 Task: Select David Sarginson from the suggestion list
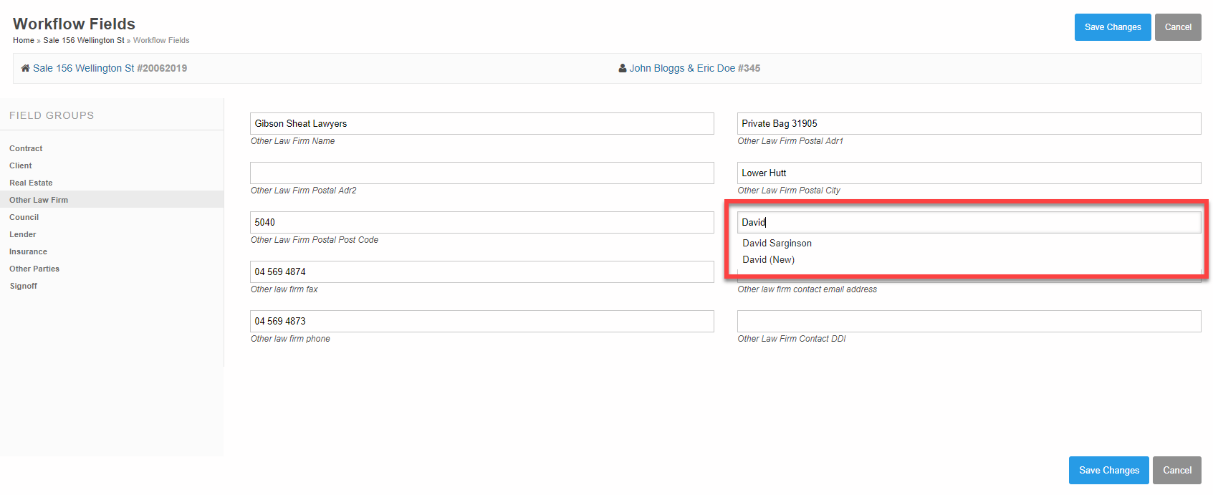click(x=777, y=244)
